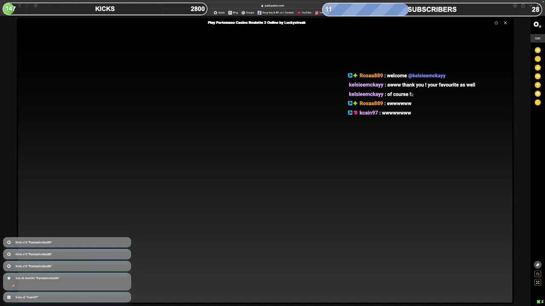This screenshot has width=545, height=306.
Task: Click the kcain97 username in chat
Action: (368, 113)
